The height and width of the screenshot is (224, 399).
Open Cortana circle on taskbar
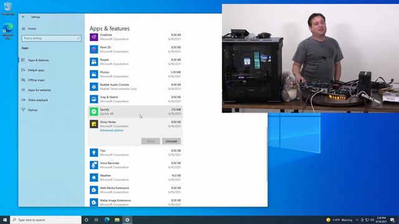click(x=86, y=220)
